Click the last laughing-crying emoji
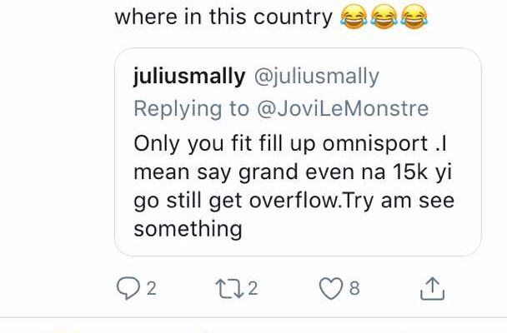 [x=414, y=17]
